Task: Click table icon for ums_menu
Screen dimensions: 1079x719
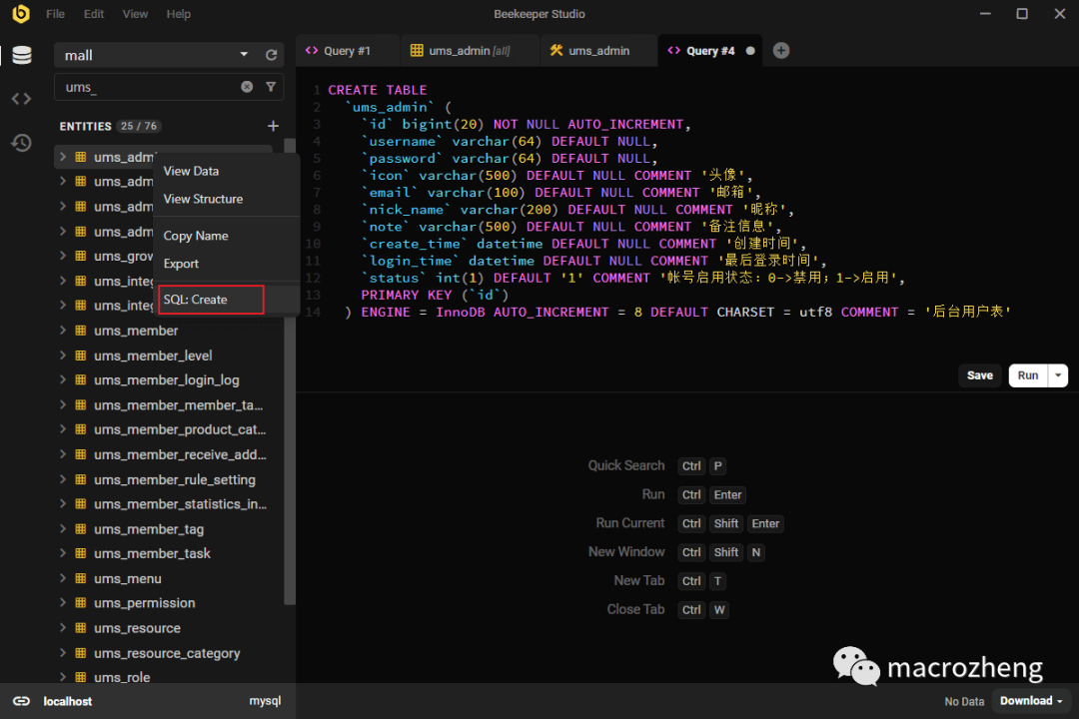Action: pos(81,578)
